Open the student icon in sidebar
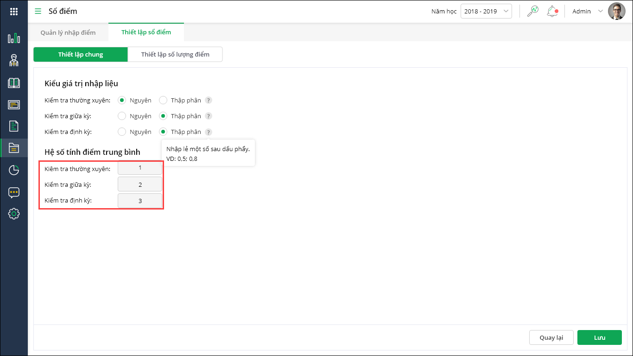Viewport: 633px width, 356px height. (14, 60)
